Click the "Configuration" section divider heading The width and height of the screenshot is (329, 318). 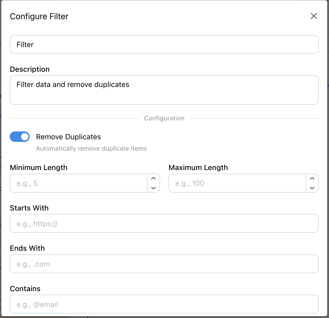164,118
